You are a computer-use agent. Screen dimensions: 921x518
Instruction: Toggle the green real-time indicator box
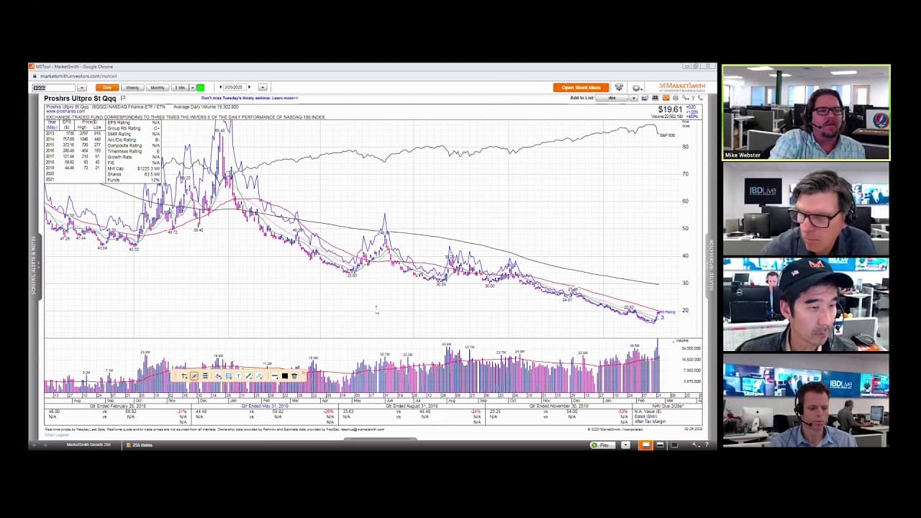[200, 88]
